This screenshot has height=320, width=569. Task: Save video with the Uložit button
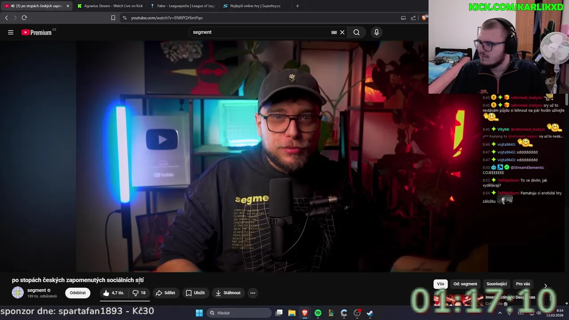195,293
